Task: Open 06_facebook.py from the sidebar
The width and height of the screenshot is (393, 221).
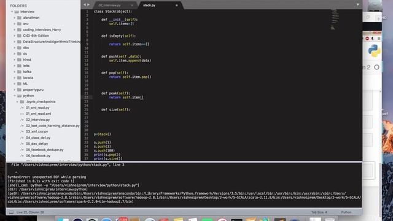Action: click(38, 156)
